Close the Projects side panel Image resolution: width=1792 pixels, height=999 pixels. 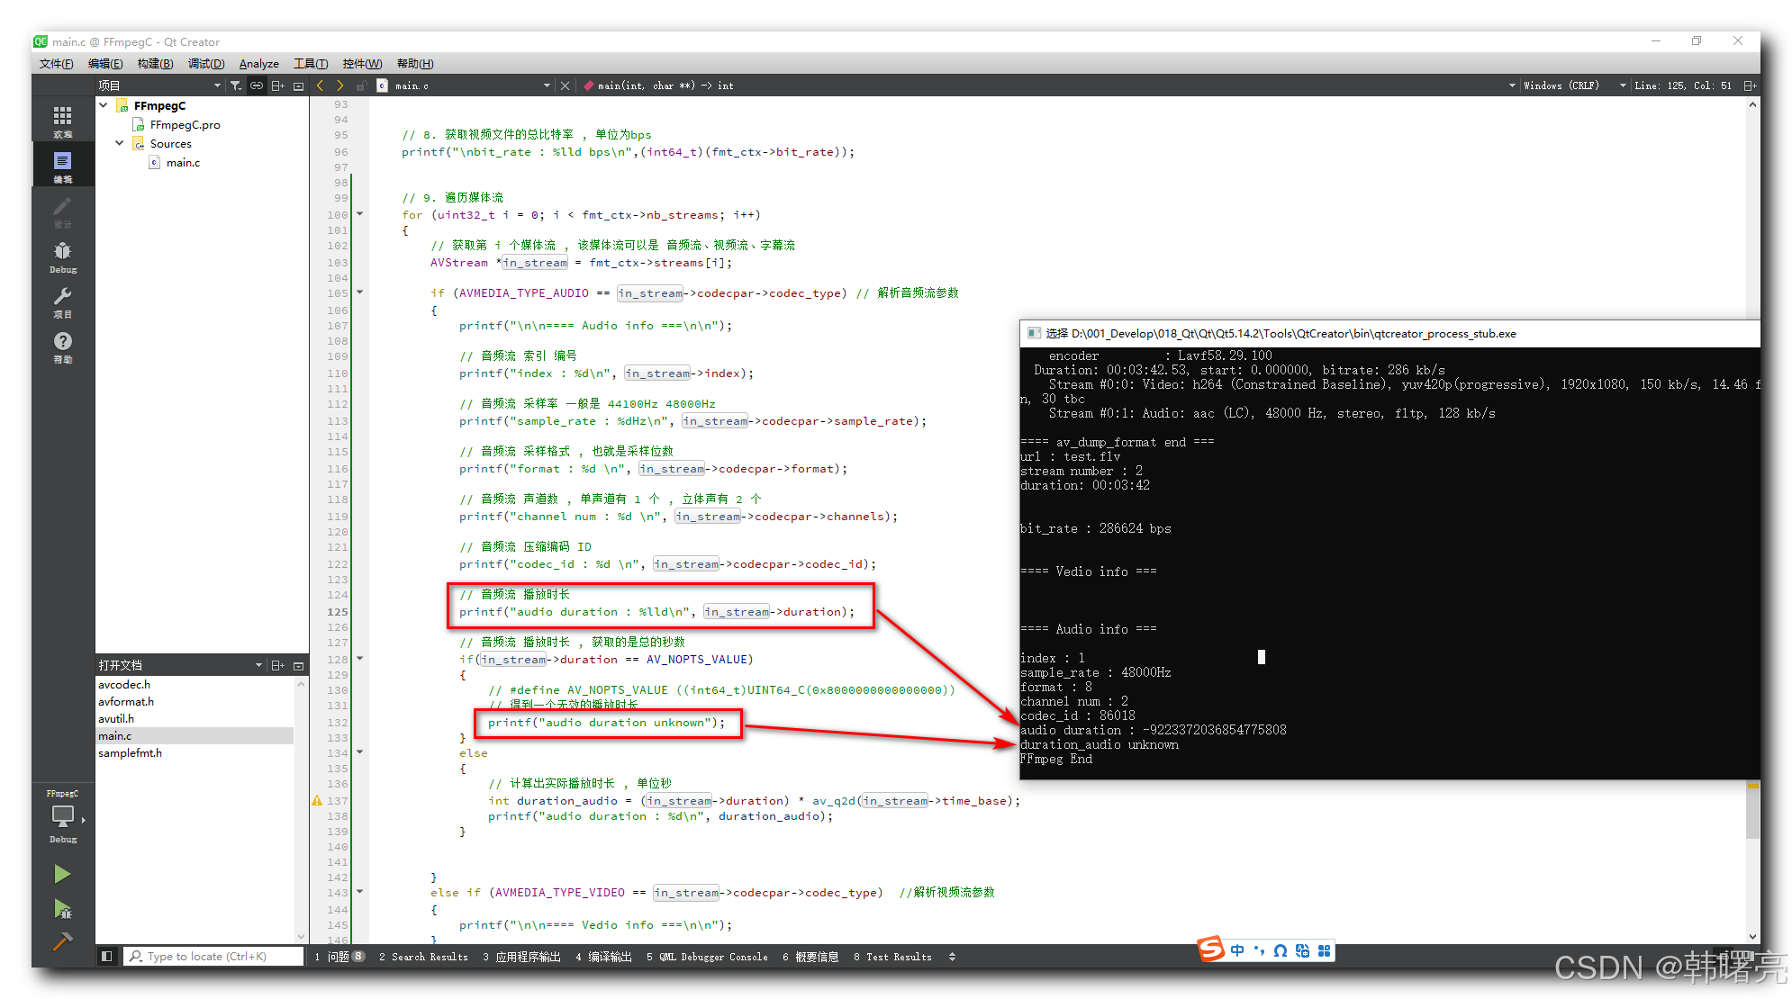click(298, 85)
